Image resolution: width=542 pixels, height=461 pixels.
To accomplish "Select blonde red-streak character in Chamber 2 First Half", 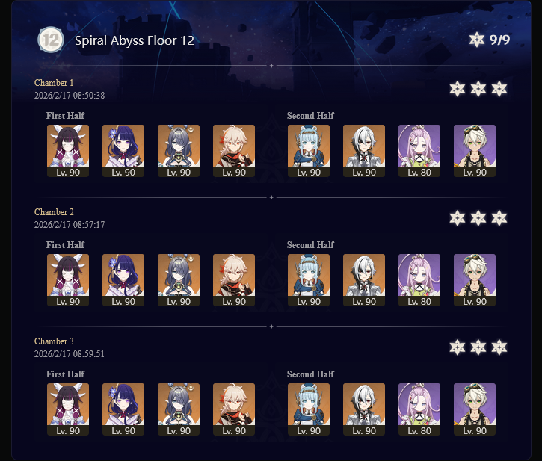I will (x=234, y=280).
